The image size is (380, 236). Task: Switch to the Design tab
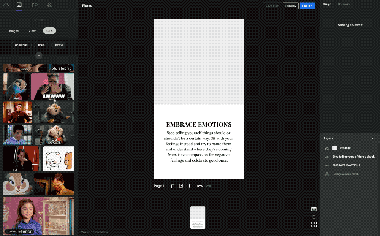point(327,5)
